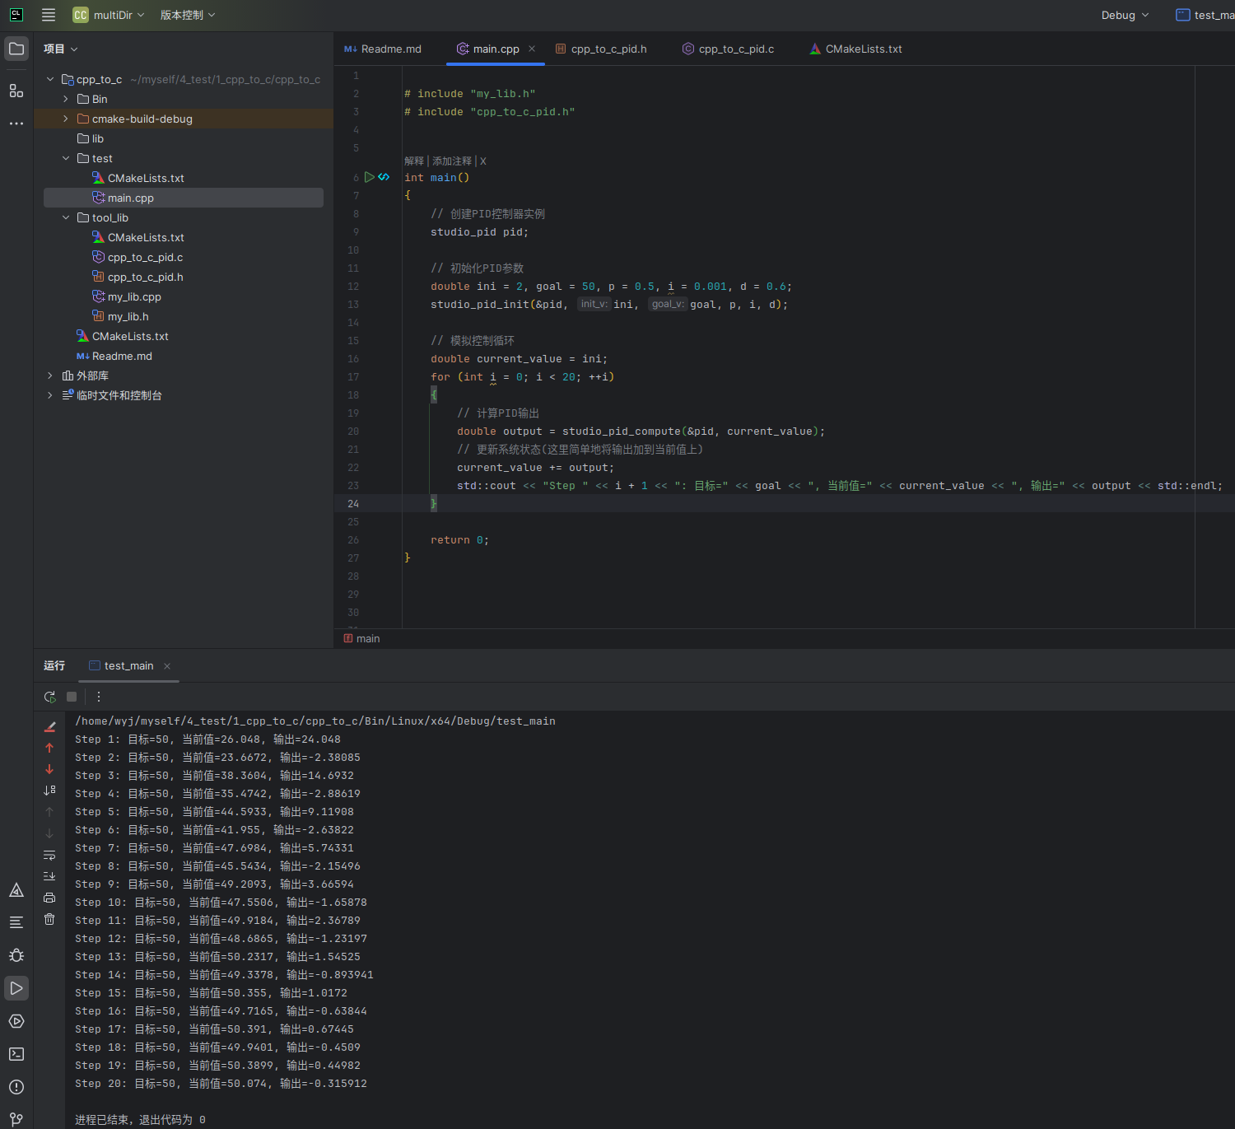Click the print icon in Run panel
The width and height of the screenshot is (1235, 1129).
click(49, 898)
